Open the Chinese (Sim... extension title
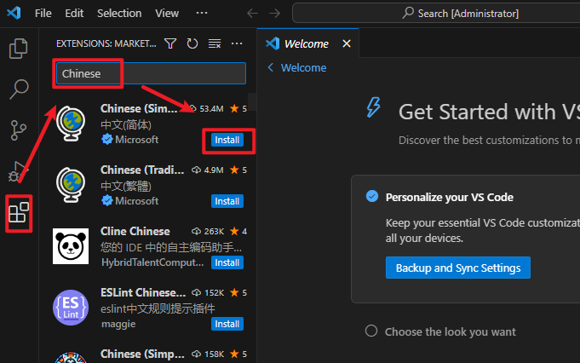The image size is (580, 363). click(x=139, y=108)
